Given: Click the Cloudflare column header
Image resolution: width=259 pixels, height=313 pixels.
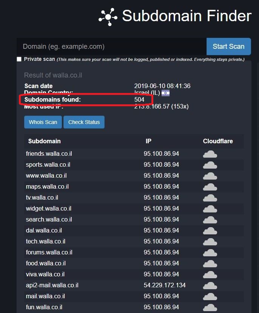Looking at the screenshot, I should [x=218, y=141].
